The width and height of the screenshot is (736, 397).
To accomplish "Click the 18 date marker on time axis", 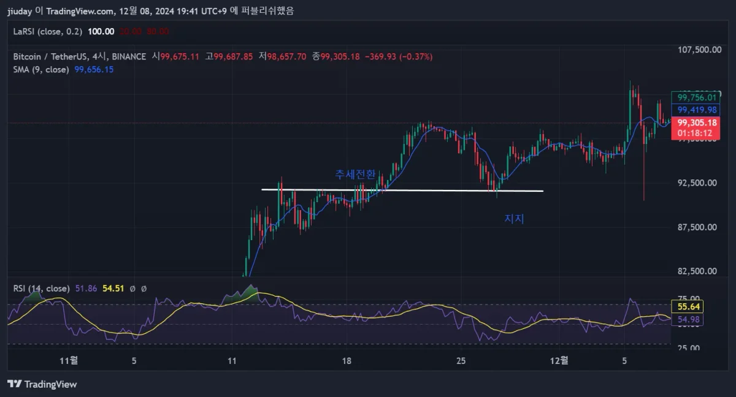I will point(347,361).
